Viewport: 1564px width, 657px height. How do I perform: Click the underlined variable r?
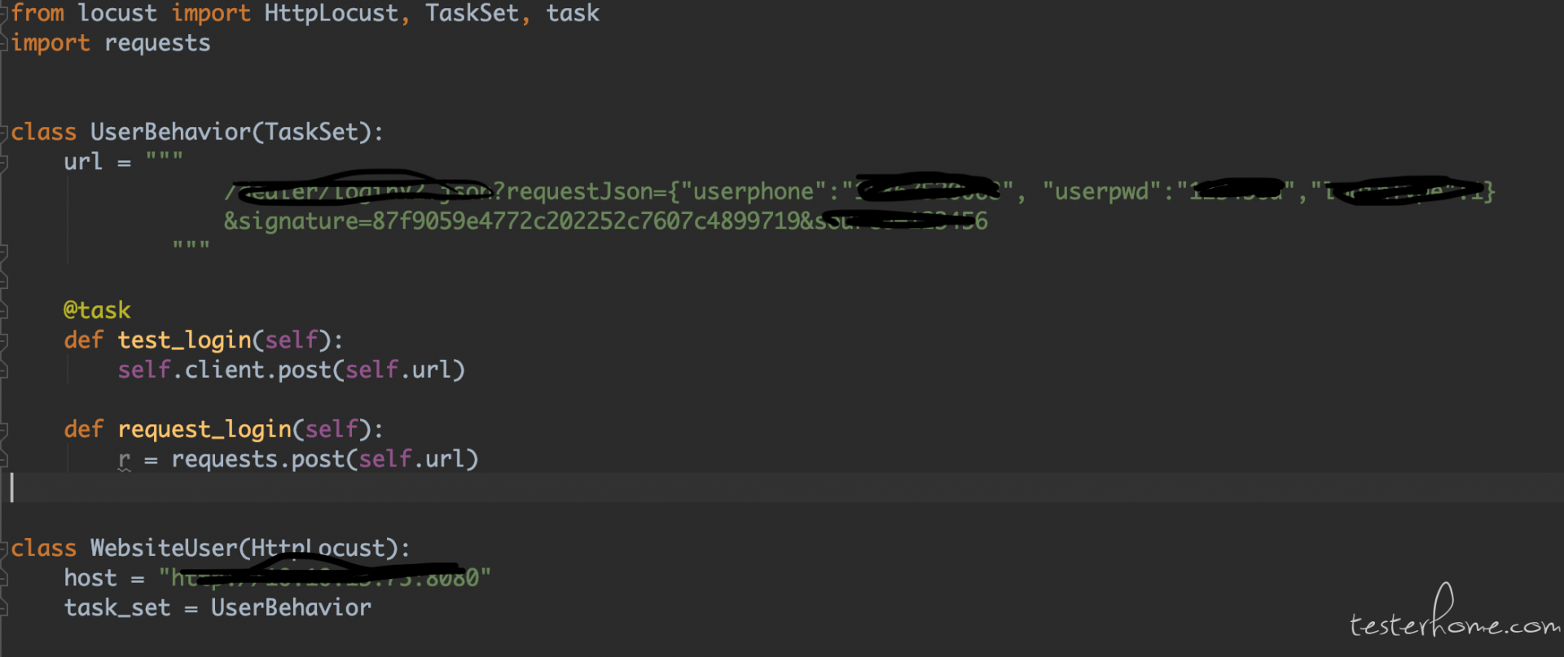click(124, 460)
